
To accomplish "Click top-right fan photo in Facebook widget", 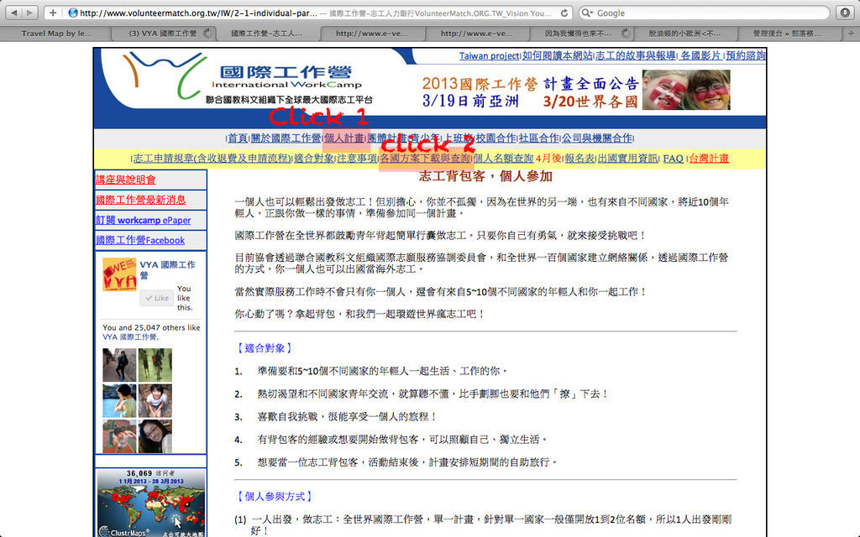I will tap(155, 365).
